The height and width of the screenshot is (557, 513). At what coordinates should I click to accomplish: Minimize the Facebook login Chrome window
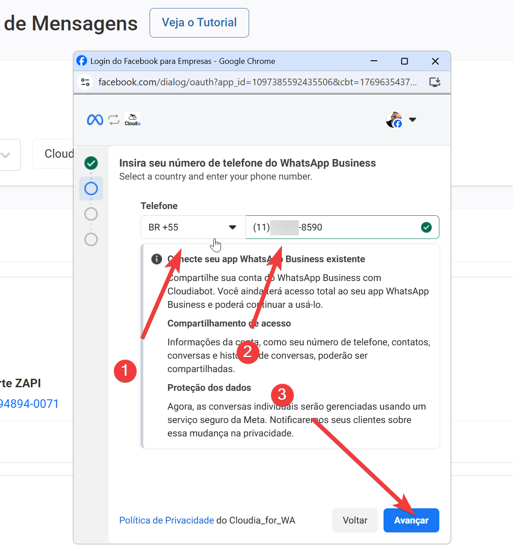tap(374, 61)
